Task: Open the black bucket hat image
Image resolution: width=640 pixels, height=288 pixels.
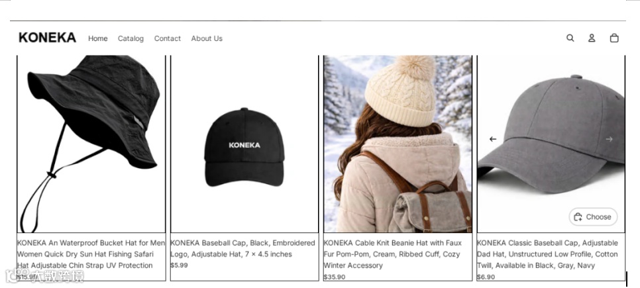Action: coord(91,144)
